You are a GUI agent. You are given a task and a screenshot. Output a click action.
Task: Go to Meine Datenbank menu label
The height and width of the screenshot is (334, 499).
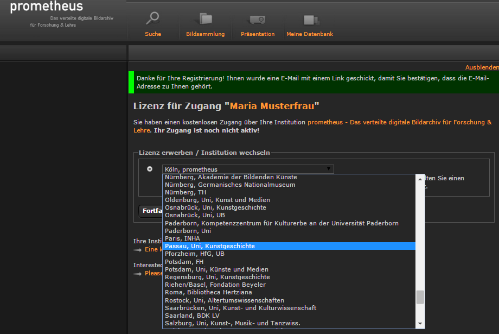(x=310, y=34)
